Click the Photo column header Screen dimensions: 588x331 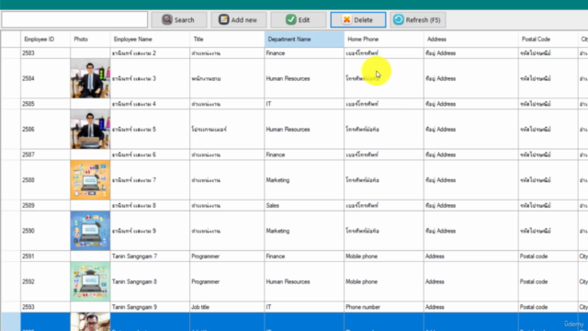90,39
